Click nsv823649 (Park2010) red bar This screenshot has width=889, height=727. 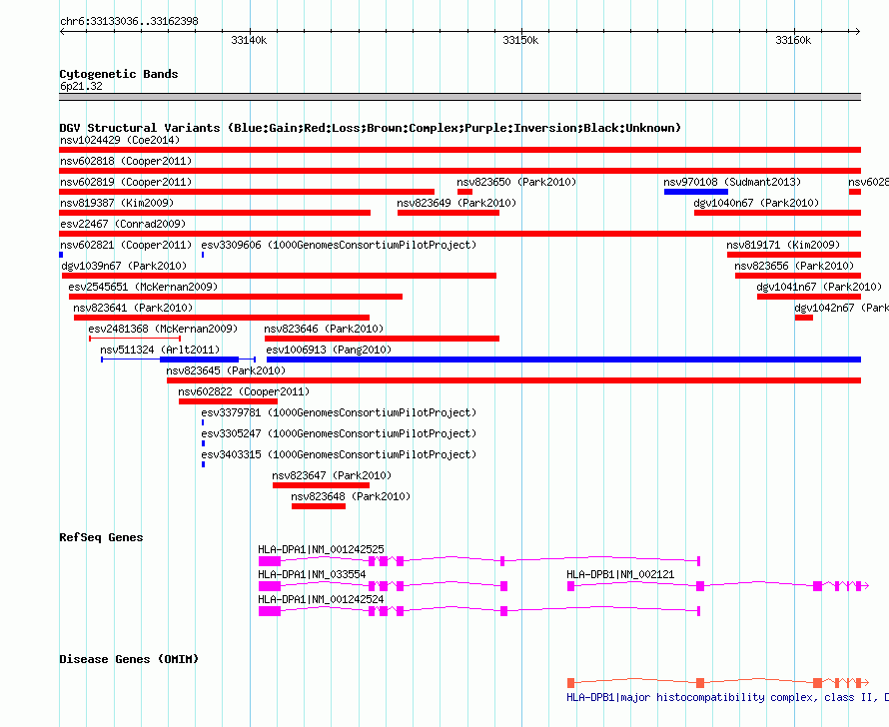point(448,213)
